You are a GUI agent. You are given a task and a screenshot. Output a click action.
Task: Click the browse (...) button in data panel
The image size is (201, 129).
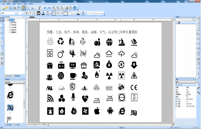click(195, 20)
